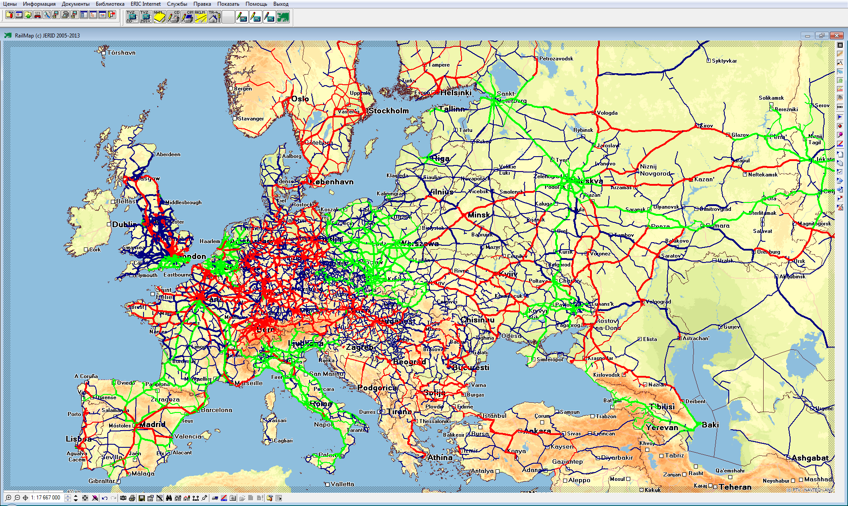Click the Madrid city label on map
This screenshot has height=506, width=848.
pyautogui.click(x=152, y=424)
